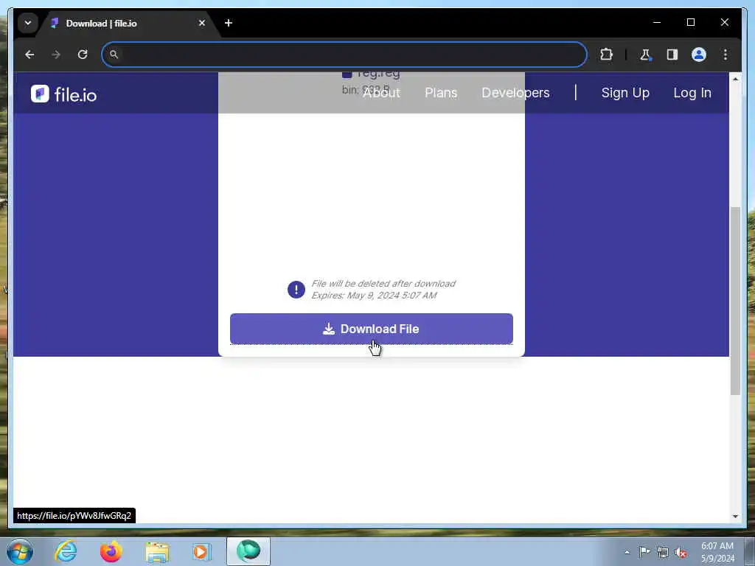Image resolution: width=755 pixels, height=566 pixels.
Task: Click the page scrollbar up arrow
Action: [735, 78]
